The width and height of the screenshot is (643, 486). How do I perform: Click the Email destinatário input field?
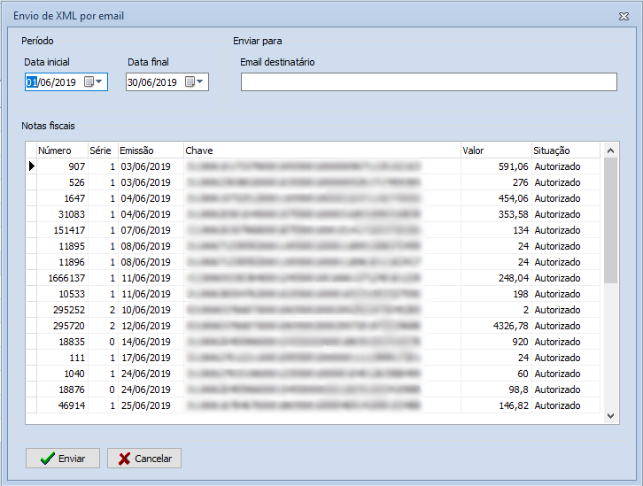pos(429,82)
